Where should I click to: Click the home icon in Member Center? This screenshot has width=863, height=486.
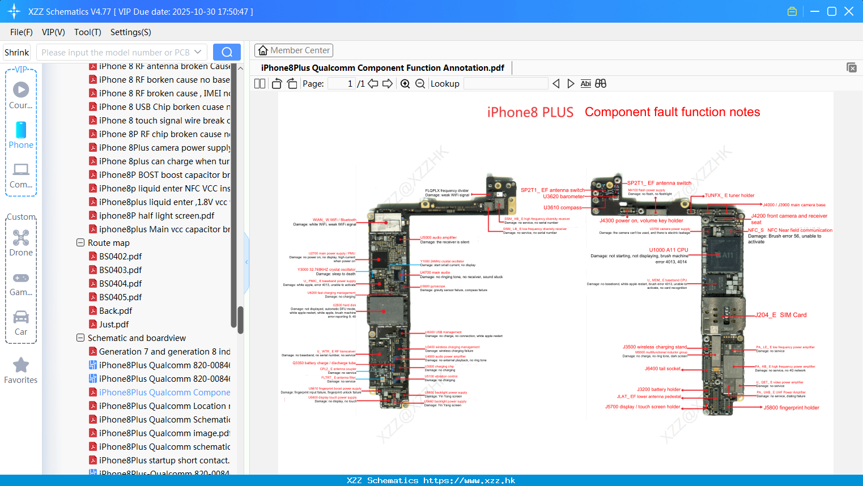tap(263, 50)
